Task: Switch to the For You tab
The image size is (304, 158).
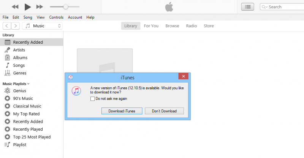Action: (x=151, y=26)
